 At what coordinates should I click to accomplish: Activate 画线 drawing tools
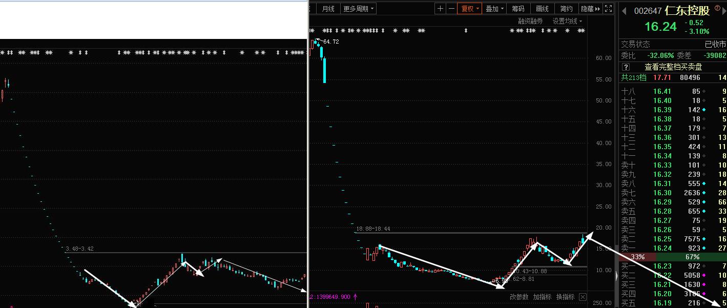coord(542,8)
